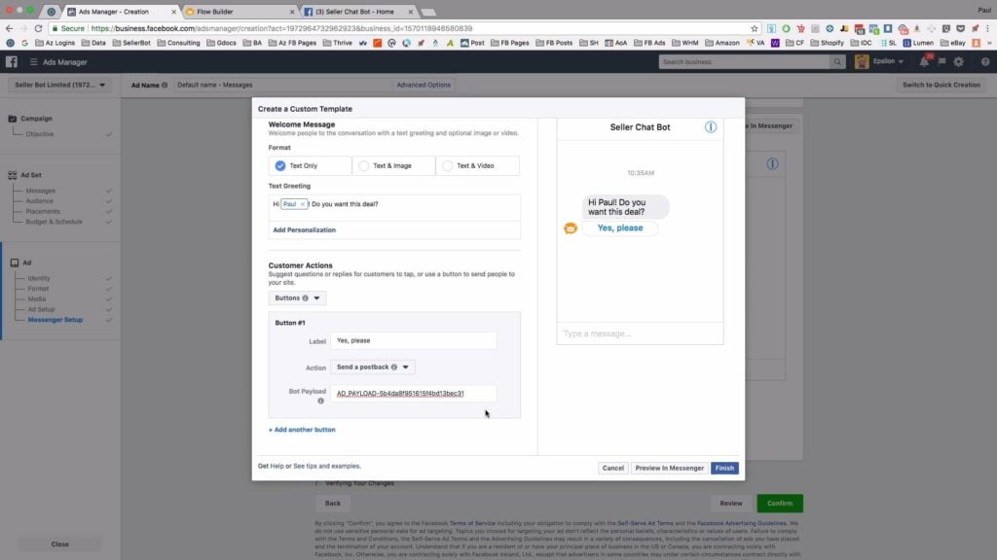Click the browser back arrow
The height and width of the screenshot is (560, 997).
pyautogui.click(x=9, y=28)
